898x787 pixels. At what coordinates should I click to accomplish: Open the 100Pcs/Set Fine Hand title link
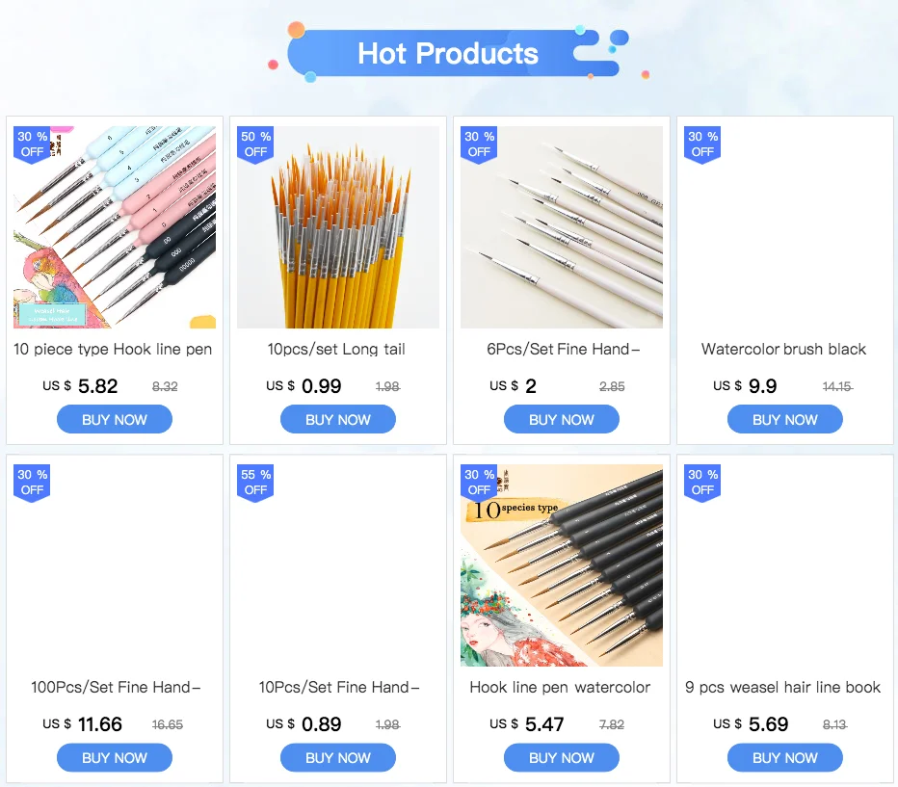[x=115, y=687]
